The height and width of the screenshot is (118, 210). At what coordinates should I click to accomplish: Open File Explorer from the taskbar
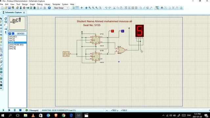pos(26,115)
